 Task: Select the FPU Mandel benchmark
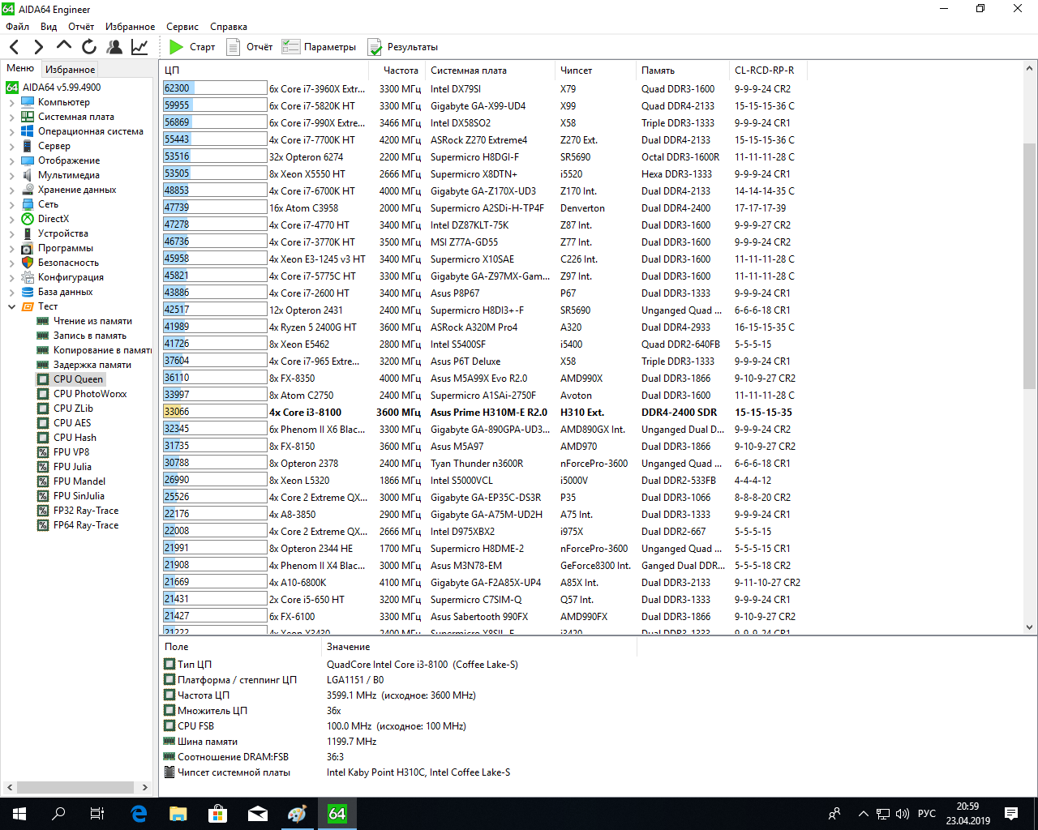pos(79,481)
